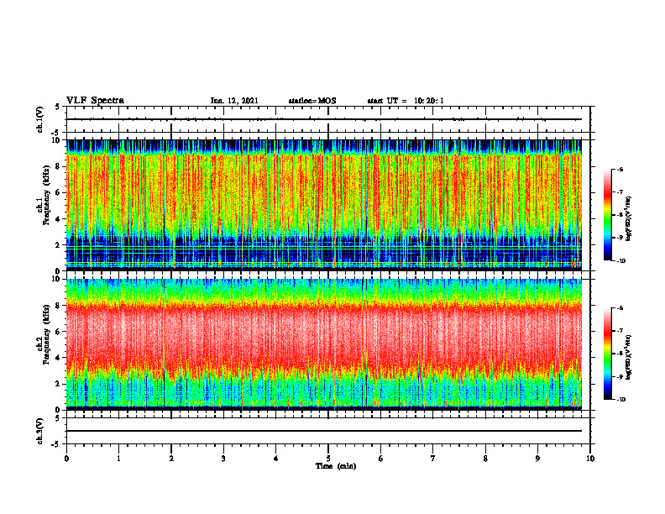
Task: Click the '8' tick on the Time axis
Action: pyautogui.click(x=485, y=459)
